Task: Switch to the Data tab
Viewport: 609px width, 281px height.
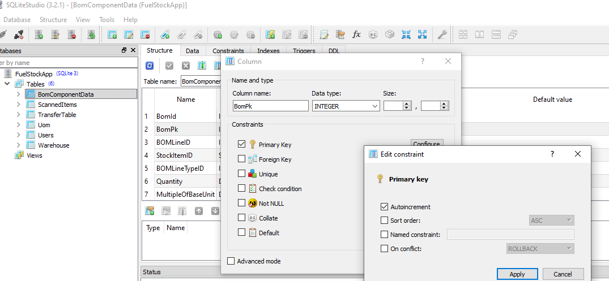Action: [192, 51]
